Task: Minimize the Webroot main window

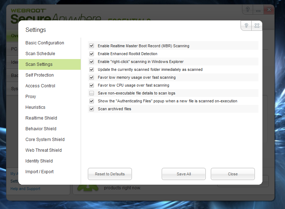Action: pos(258,9)
